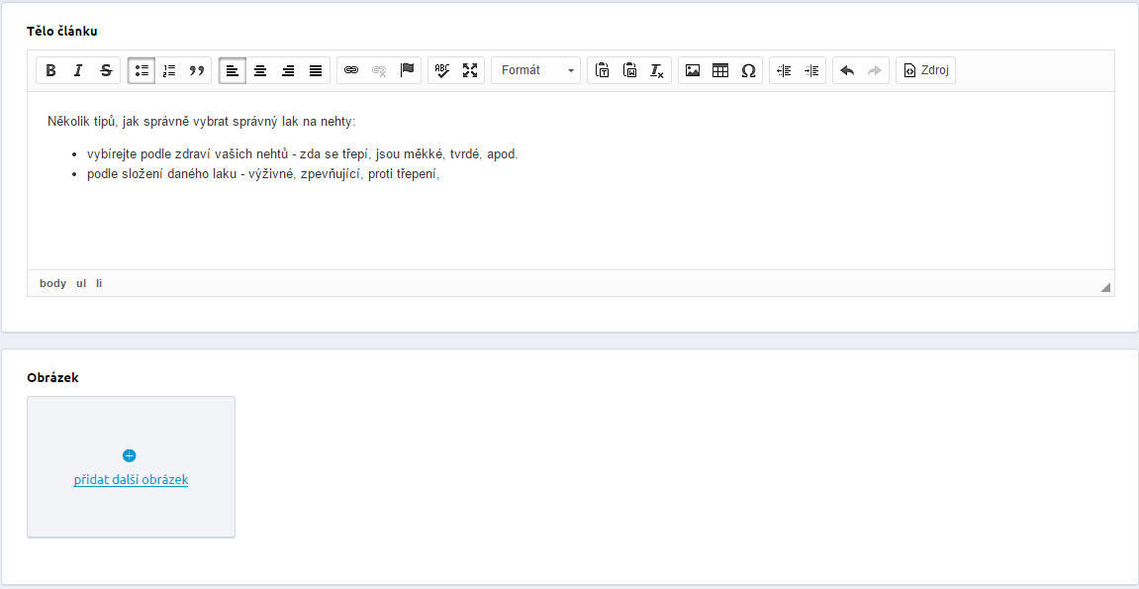Screen dimensions: 1139x589
Task: Insert a table
Action: 720,70
